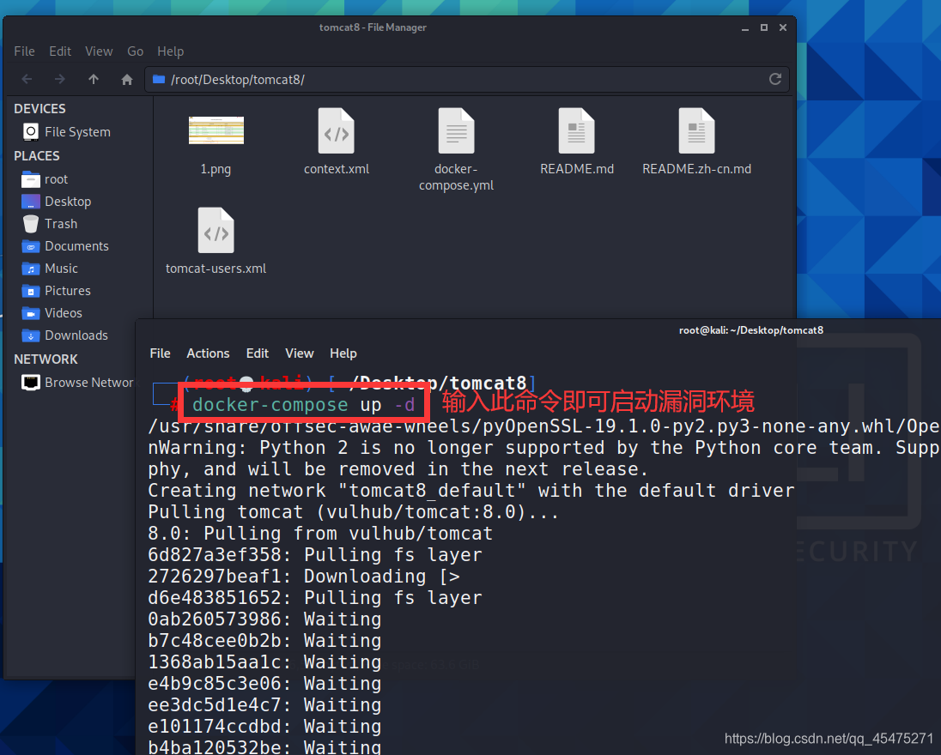Open View menu in terminal window
Screen dimensions: 941x755
tap(300, 353)
